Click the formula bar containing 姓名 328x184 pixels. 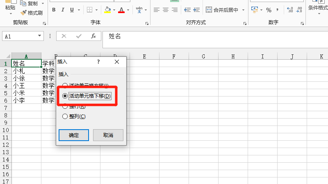(x=215, y=40)
